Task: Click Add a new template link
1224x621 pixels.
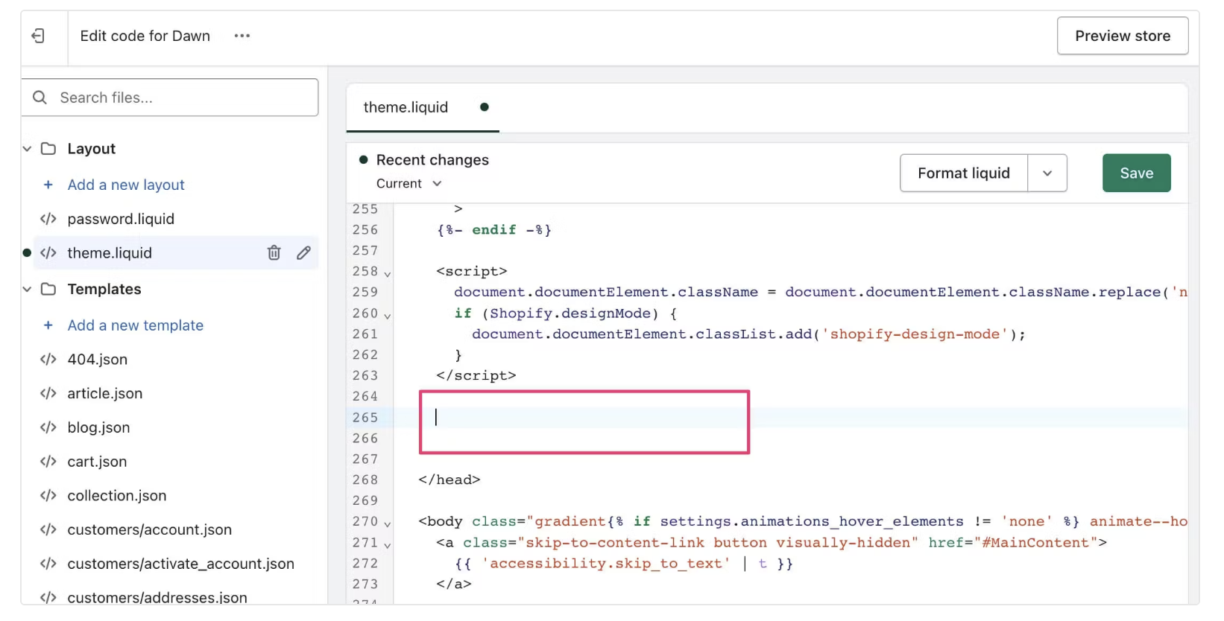Action: point(136,325)
